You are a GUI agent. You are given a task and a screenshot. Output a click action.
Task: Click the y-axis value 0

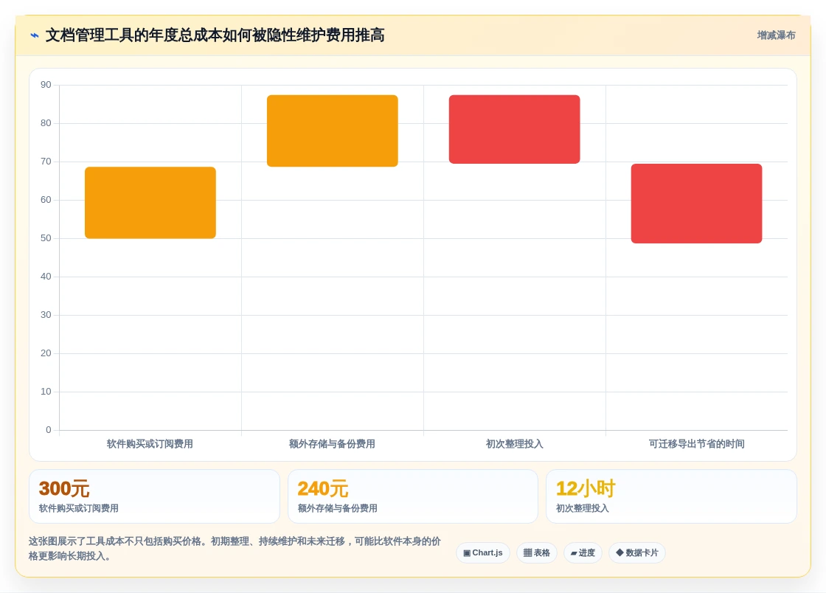coord(49,430)
